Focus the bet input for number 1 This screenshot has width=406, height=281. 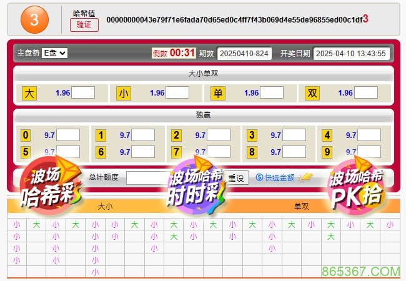[143, 135]
